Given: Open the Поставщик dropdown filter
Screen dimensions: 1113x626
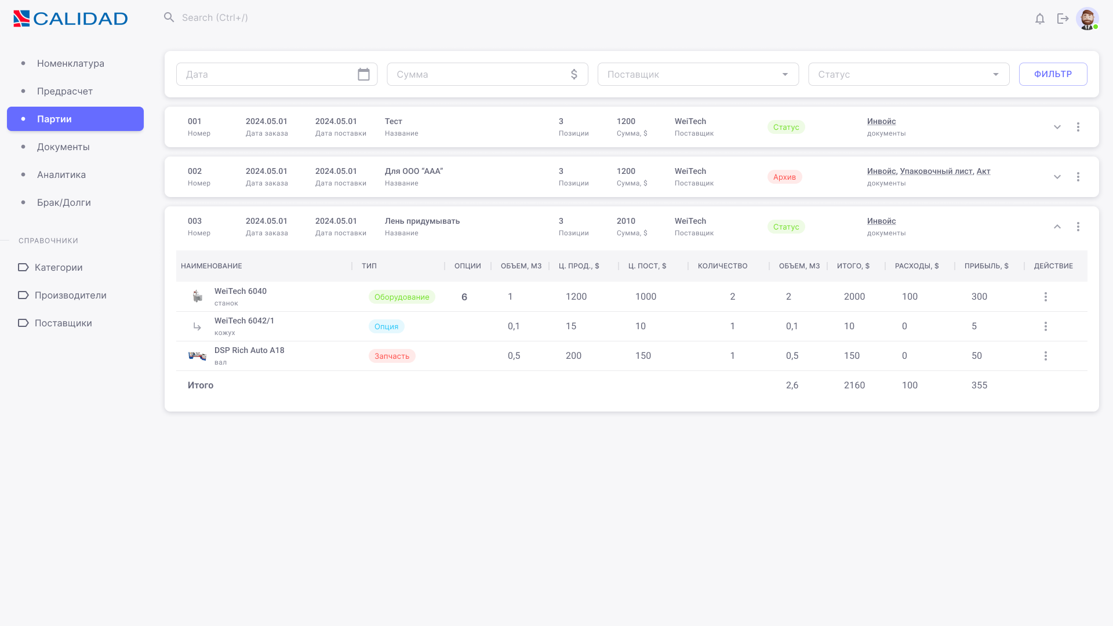Looking at the screenshot, I should pos(698,74).
